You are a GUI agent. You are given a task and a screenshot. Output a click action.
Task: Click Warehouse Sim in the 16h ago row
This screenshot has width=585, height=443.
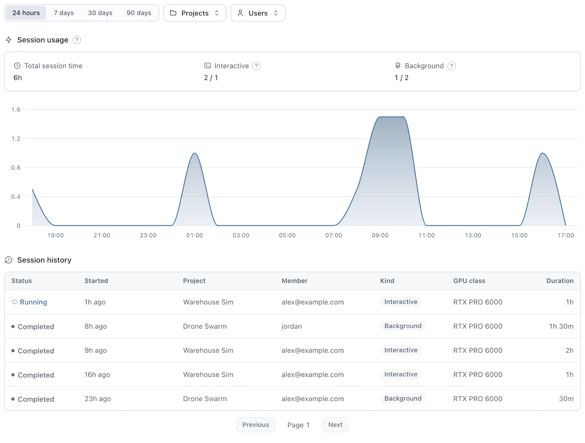pos(208,375)
